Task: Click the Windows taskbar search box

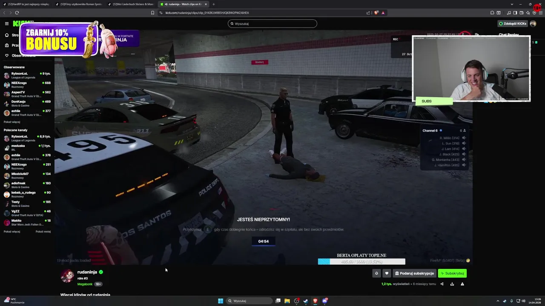Action: (x=250, y=301)
